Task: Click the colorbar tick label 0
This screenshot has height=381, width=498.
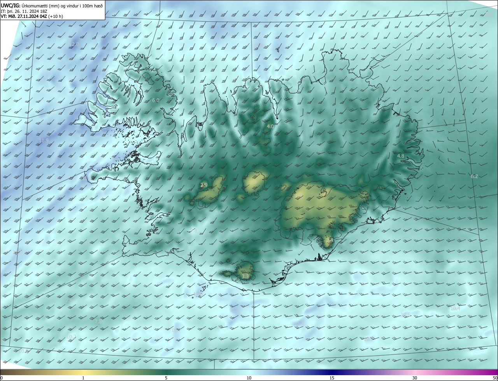Action: coord(2,378)
